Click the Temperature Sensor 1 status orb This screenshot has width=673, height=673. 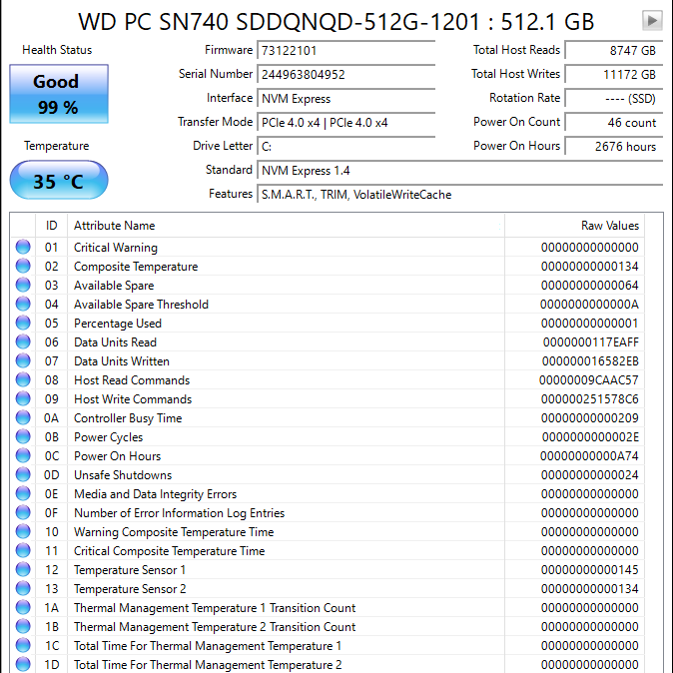pyautogui.click(x=23, y=569)
